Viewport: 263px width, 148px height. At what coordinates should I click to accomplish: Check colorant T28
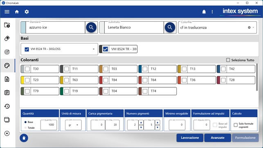223,80
